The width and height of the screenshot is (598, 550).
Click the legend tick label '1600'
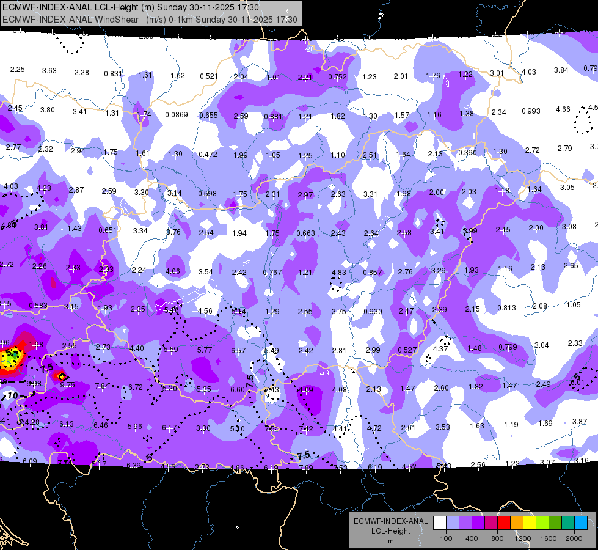549,538
